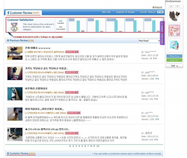
Task: Click BUYER TIP badge on review from 2011.07.29
Action: pos(72,92)
